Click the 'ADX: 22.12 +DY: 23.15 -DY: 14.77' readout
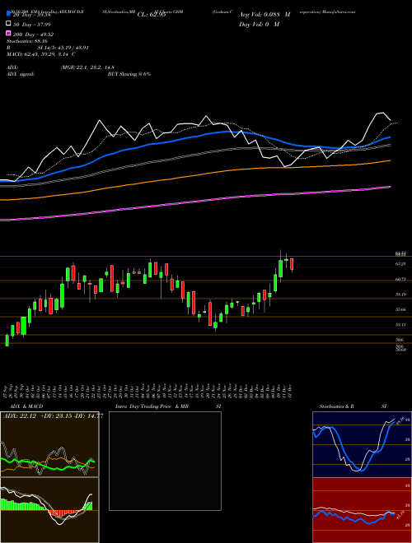The image size is (412, 543). [53, 416]
